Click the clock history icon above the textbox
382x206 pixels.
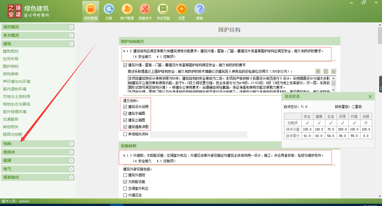pyautogui.click(x=326, y=71)
